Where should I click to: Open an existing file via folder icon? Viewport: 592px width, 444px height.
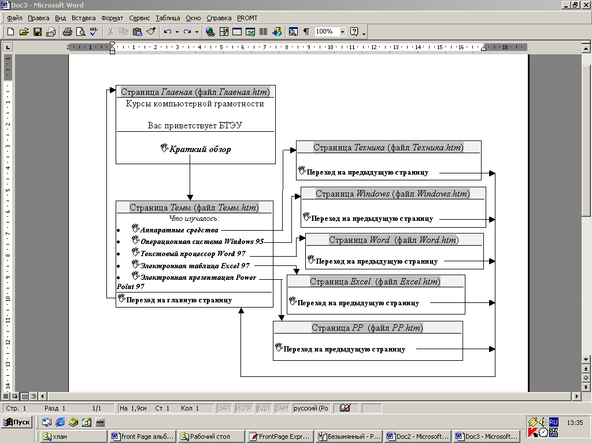[x=24, y=32]
